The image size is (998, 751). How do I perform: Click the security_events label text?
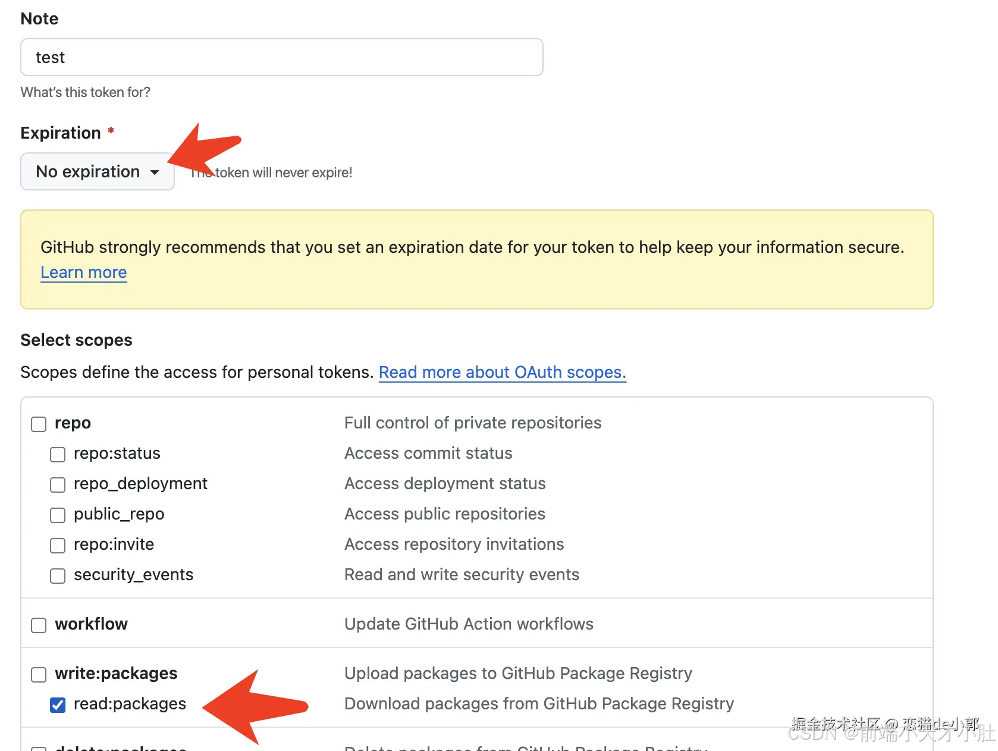tap(133, 574)
